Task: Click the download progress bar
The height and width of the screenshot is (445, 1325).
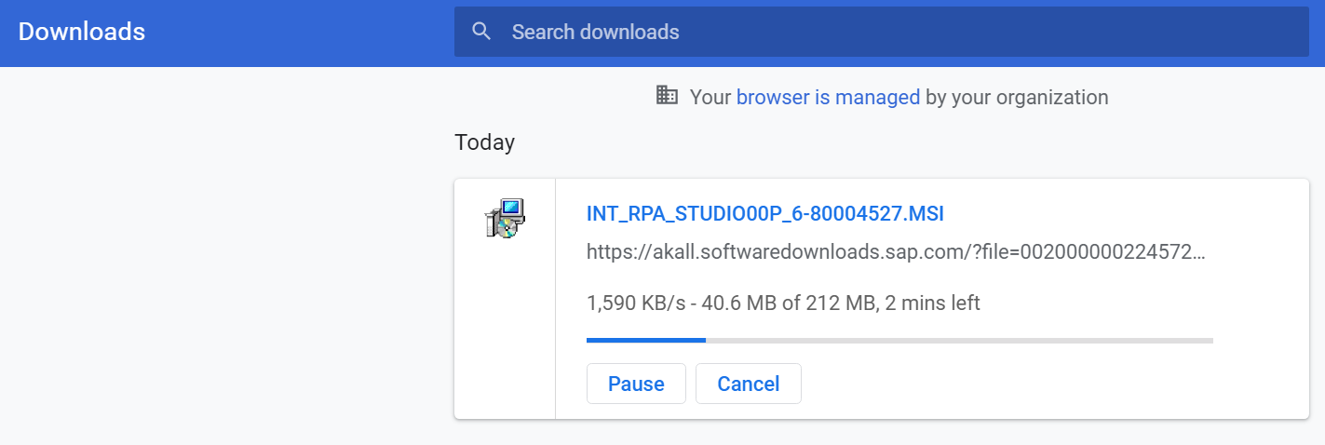Action: click(899, 341)
